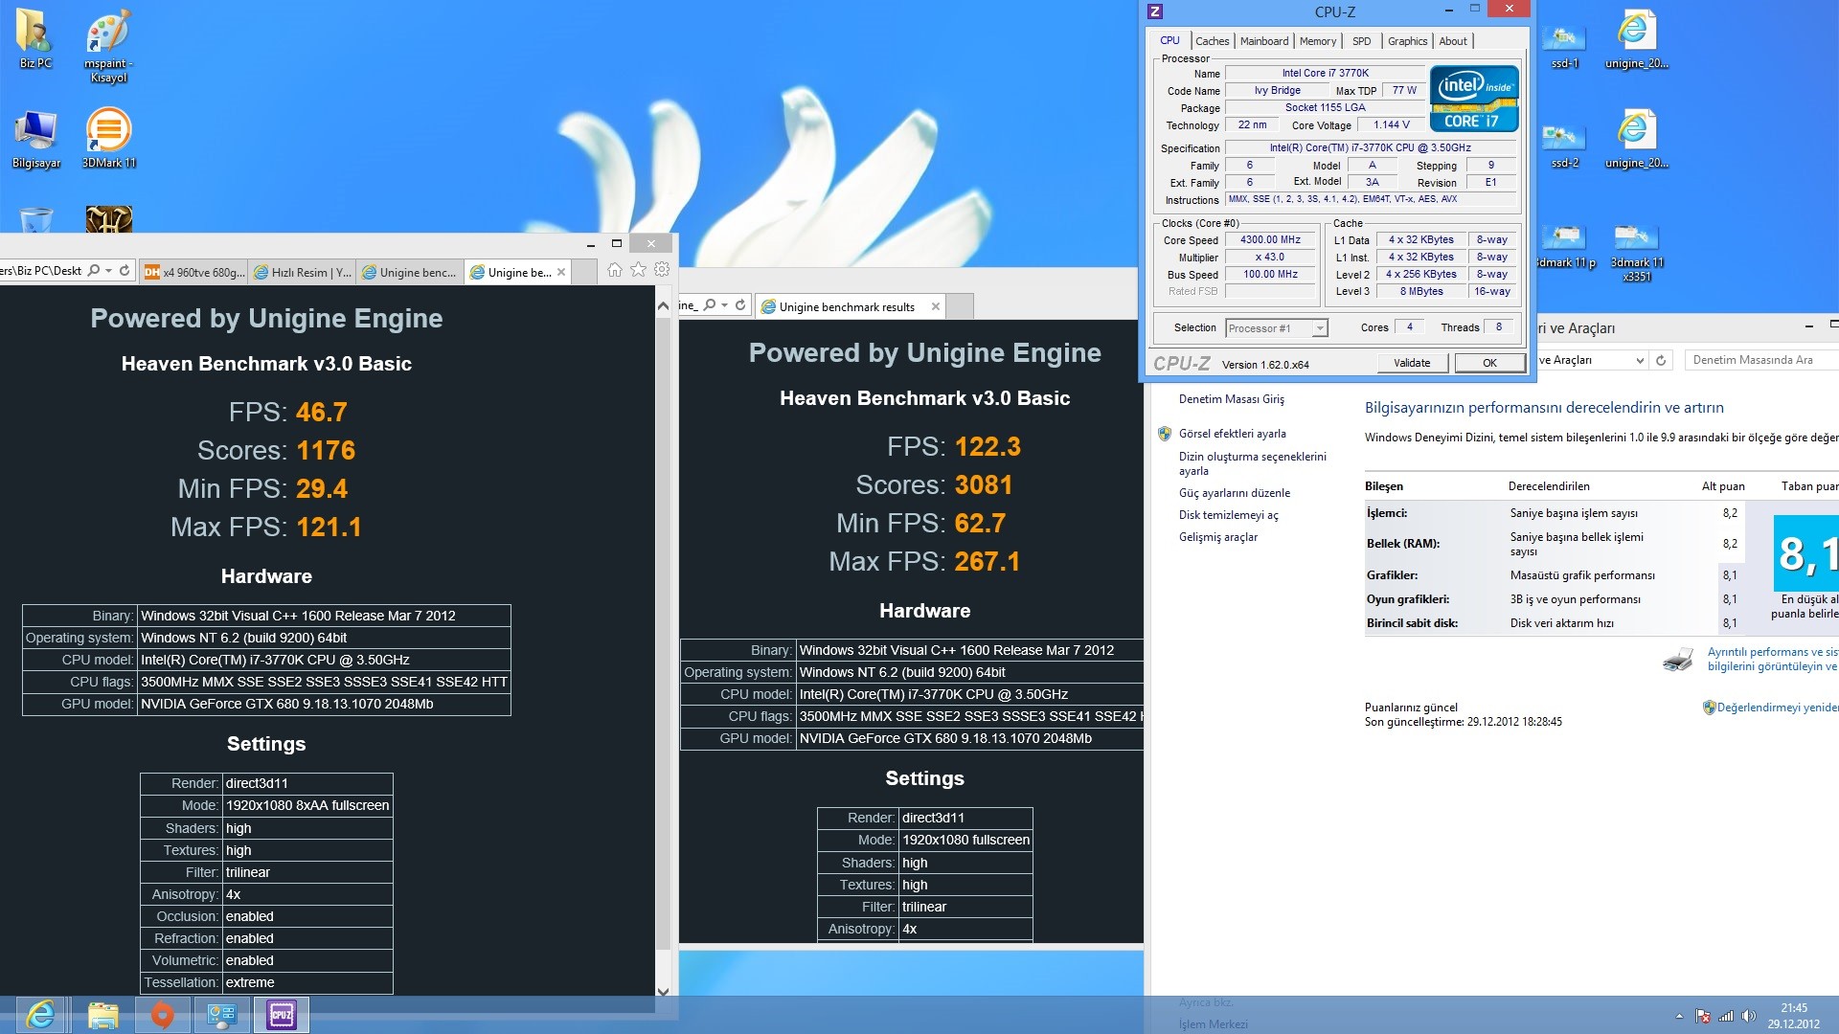Click the volume icon in system tray

[x=1748, y=1017]
